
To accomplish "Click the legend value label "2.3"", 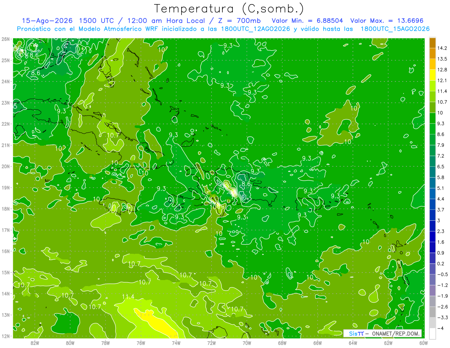I will click(x=441, y=231).
